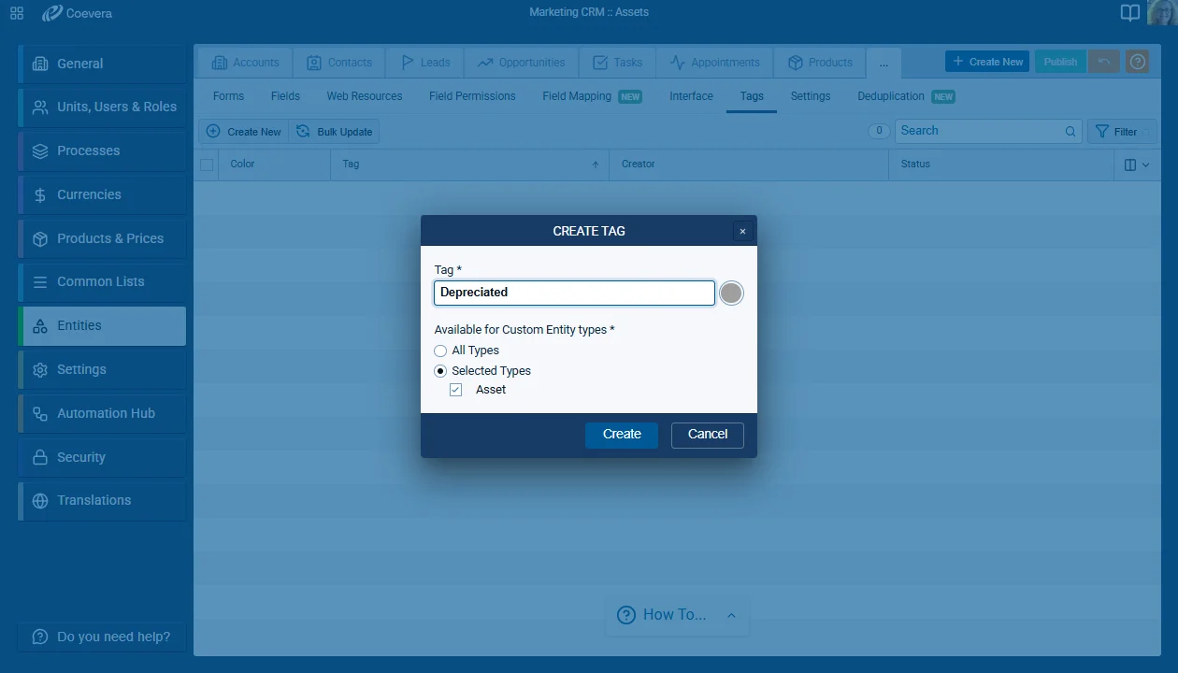
Task: Open Automation Hub section
Action: pyautogui.click(x=103, y=413)
